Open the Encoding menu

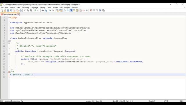(25, 8)
